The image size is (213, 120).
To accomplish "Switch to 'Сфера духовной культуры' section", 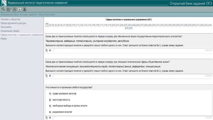I will (x=14, y=23).
